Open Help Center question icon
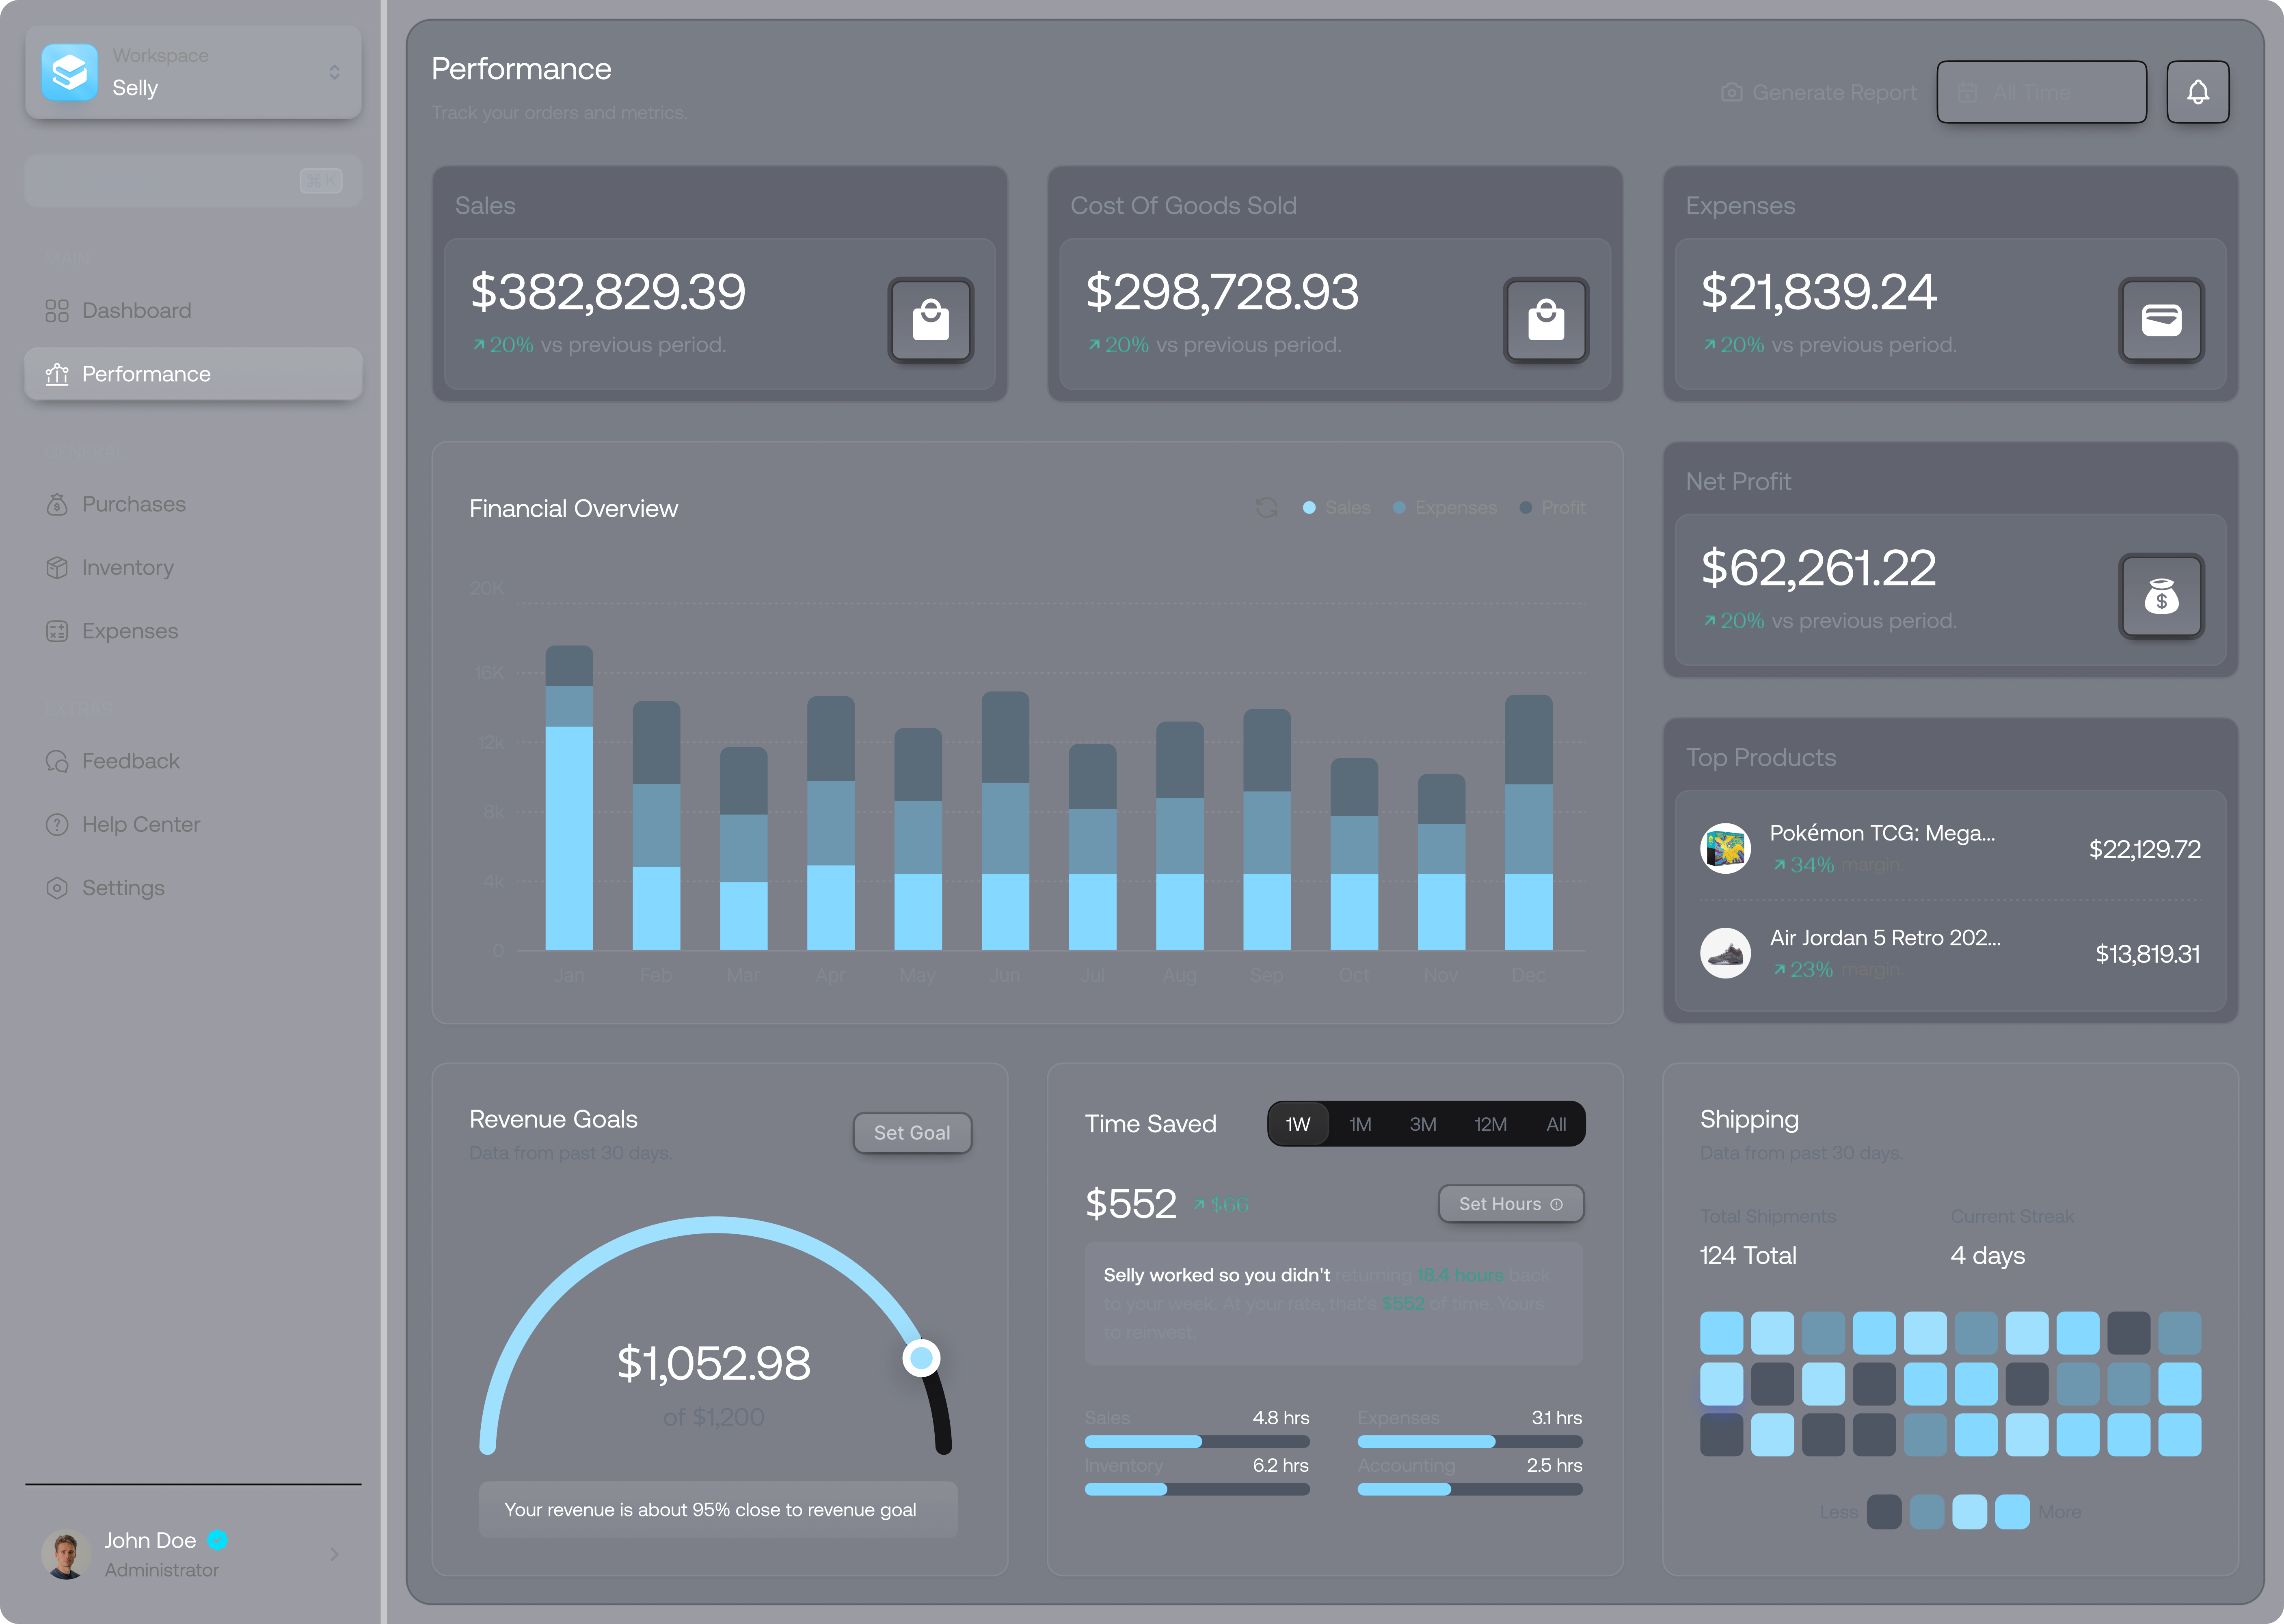 (x=57, y=825)
